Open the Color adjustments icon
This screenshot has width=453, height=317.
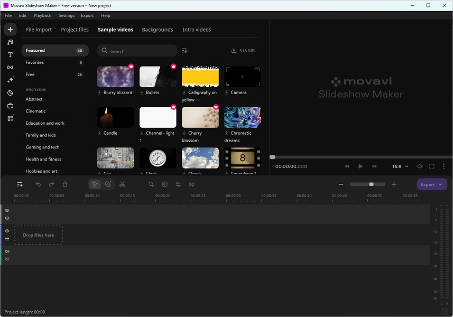click(165, 184)
